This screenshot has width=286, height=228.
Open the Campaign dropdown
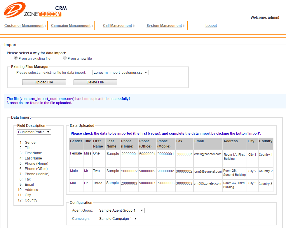click(118, 219)
